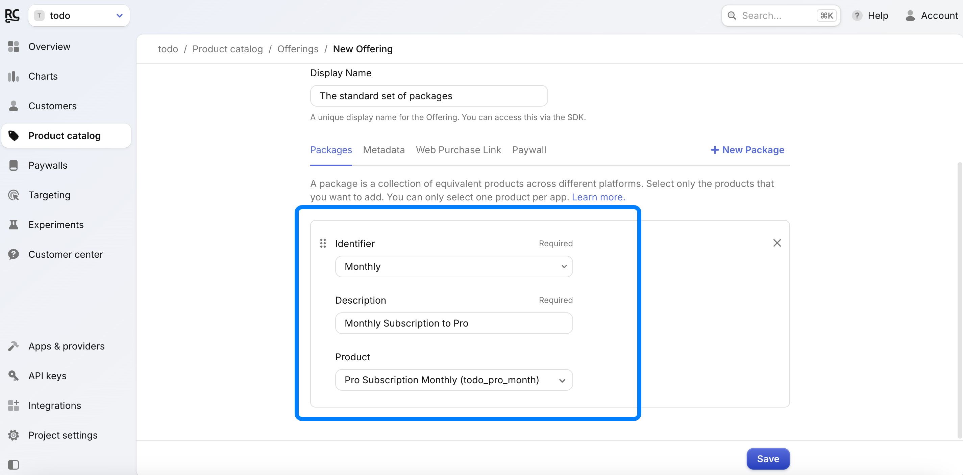963x475 pixels.
Task: Open the Charts sidebar section
Action: pos(43,76)
